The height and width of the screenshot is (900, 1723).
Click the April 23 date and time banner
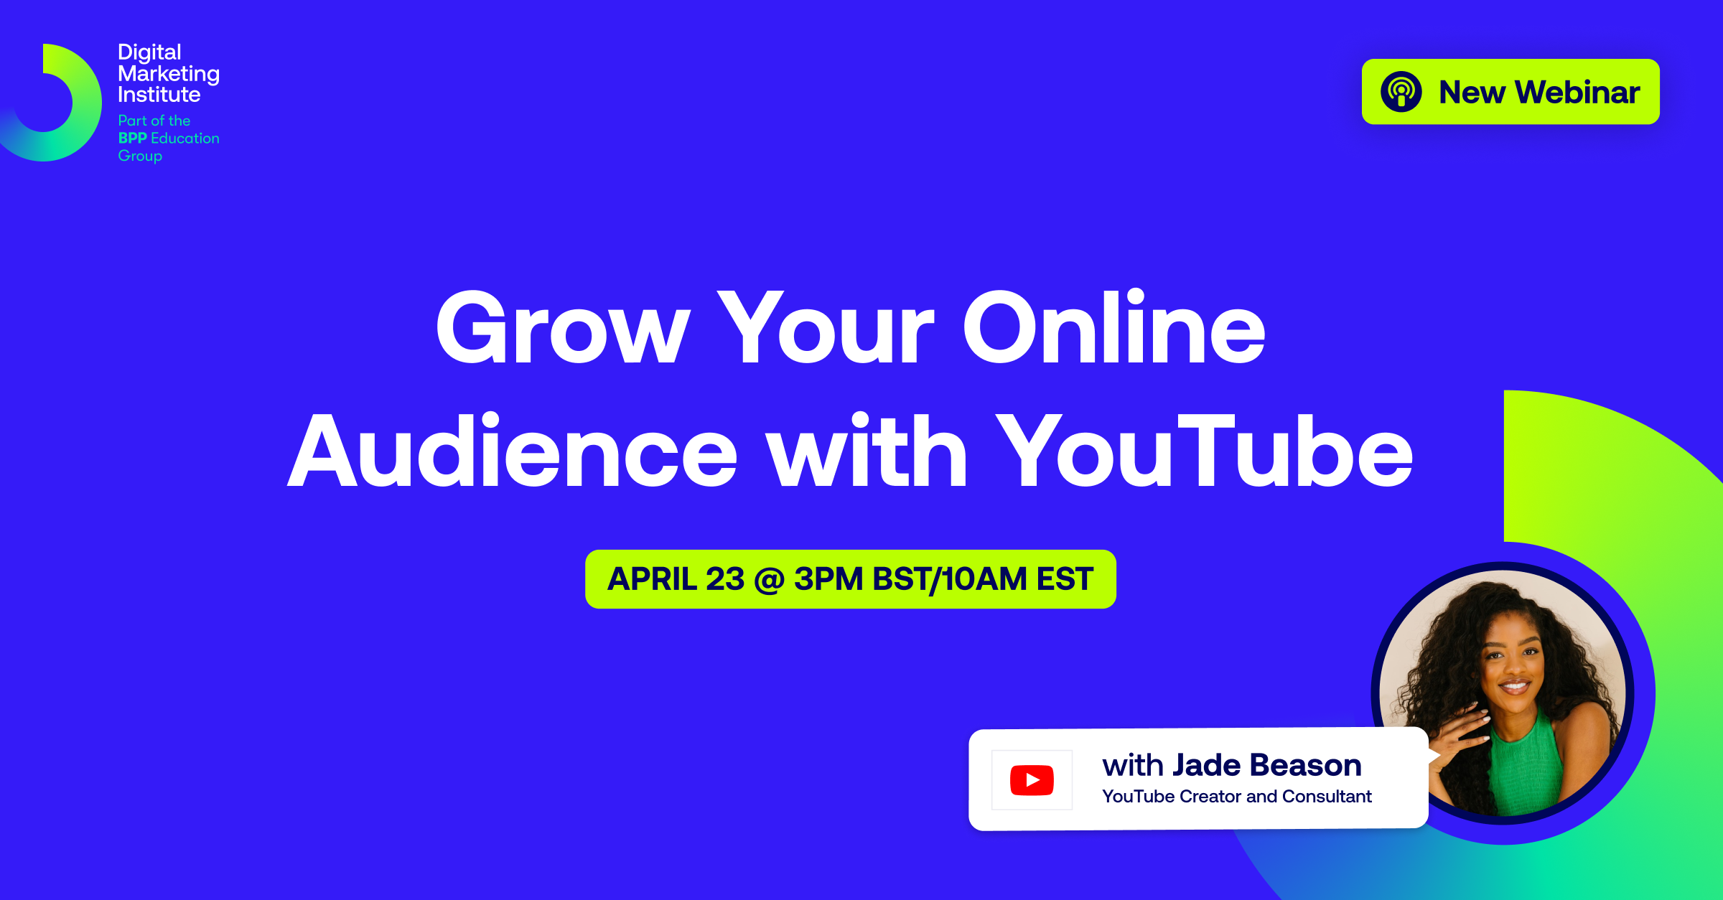click(850, 579)
